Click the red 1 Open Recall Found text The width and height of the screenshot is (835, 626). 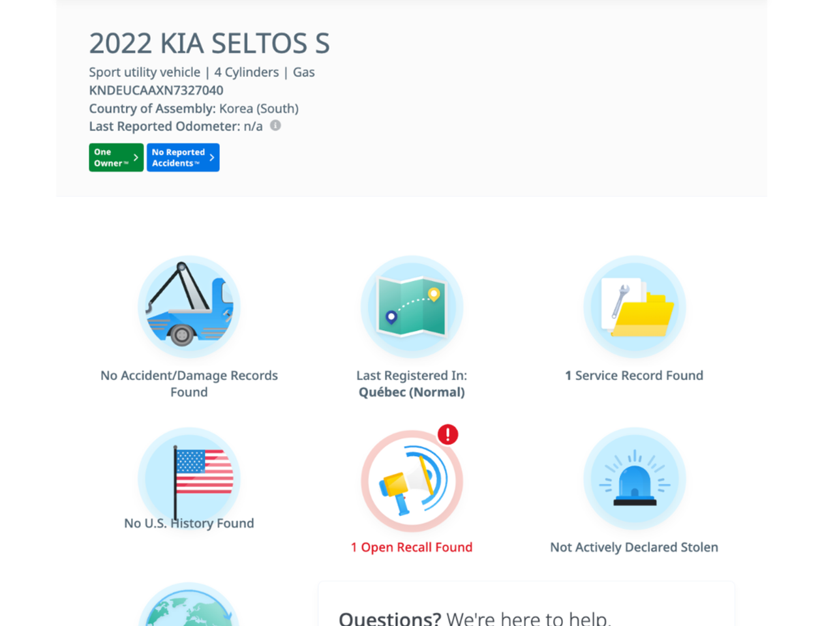(412, 547)
